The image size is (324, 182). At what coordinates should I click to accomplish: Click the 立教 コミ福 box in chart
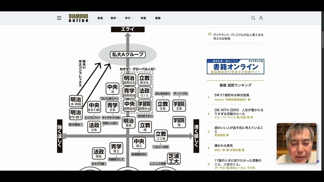point(161,136)
